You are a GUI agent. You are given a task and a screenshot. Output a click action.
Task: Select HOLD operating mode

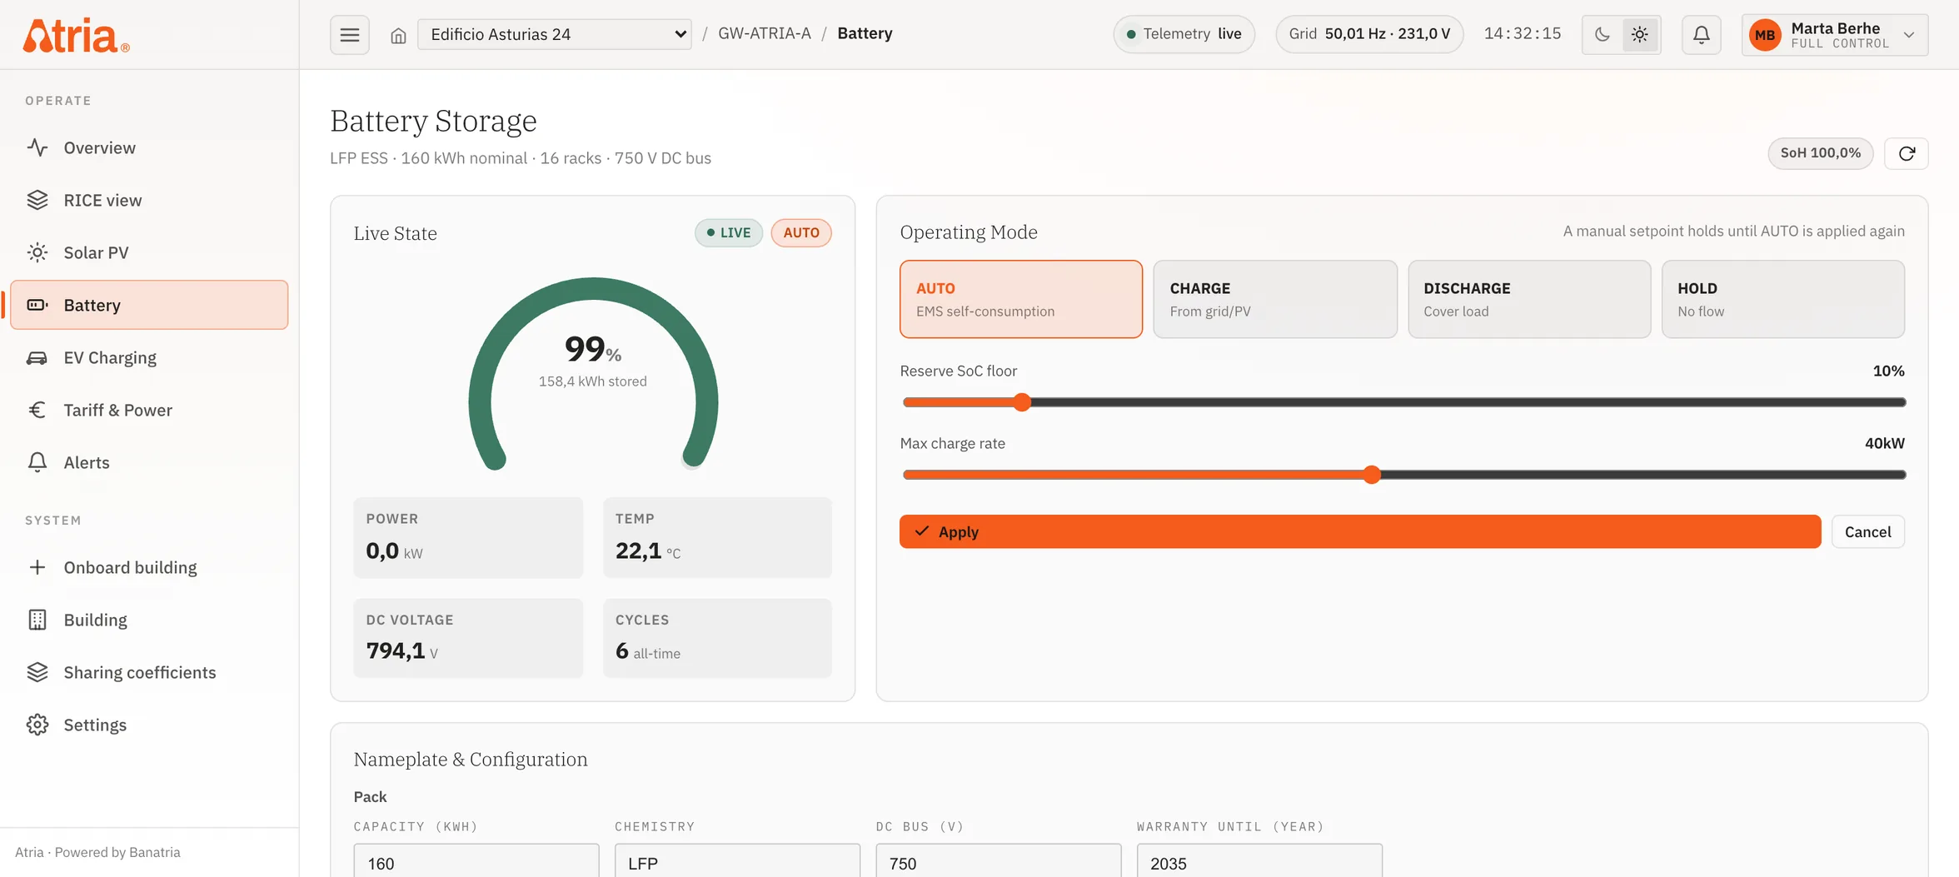(1783, 299)
